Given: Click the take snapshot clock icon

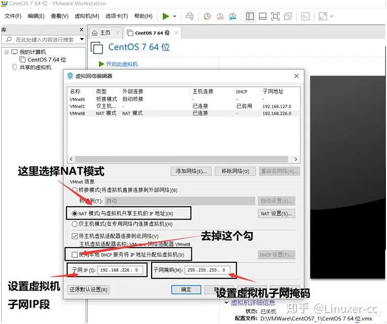Looking at the screenshot, I should 207,17.
